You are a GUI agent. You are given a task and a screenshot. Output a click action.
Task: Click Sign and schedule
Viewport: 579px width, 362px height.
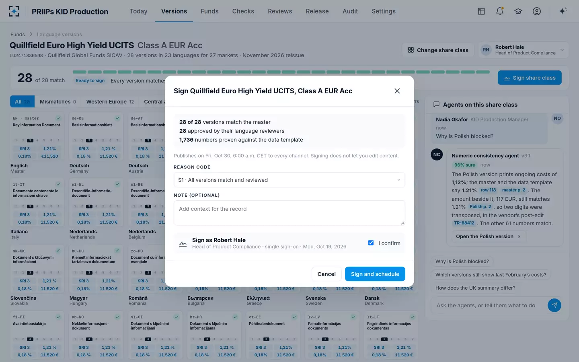(375, 274)
